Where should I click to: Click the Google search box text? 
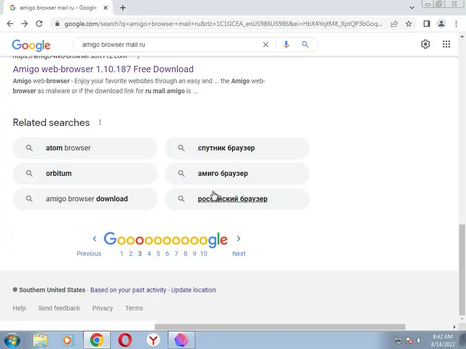113,45
